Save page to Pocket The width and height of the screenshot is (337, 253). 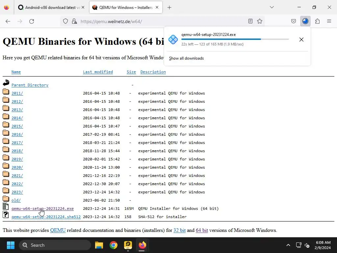point(293,21)
